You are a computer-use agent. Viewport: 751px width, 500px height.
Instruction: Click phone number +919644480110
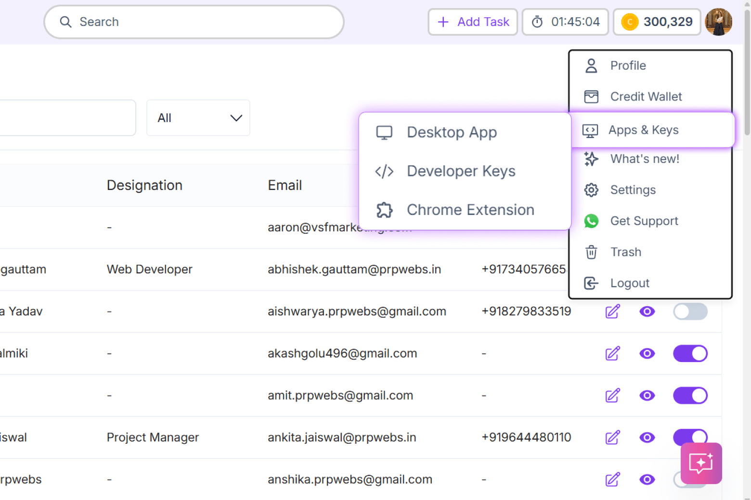click(526, 437)
